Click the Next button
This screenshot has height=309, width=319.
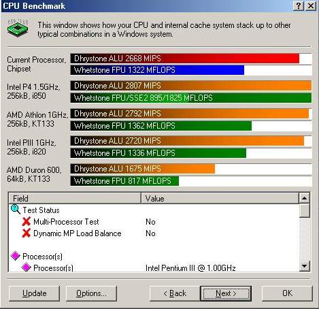click(x=226, y=293)
